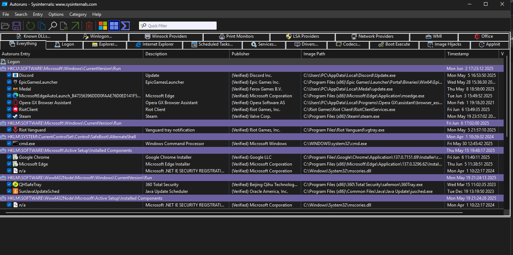This screenshot has width=513, height=255.
Task: Select the Microsoft Edge installer entry name
Action: 33,164
